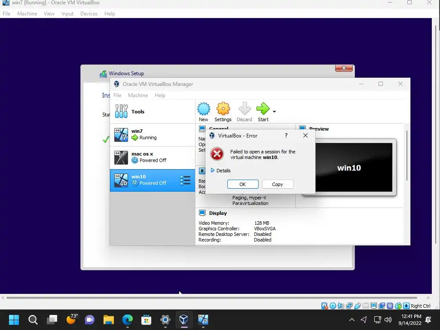This screenshot has width=440, height=330.
Task: Open Help menu of win7 VM window
Action: coord(110,13)
